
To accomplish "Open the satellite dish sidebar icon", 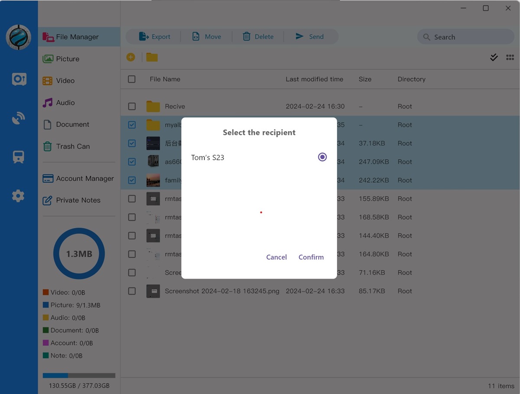I will [x=18, y=118].
